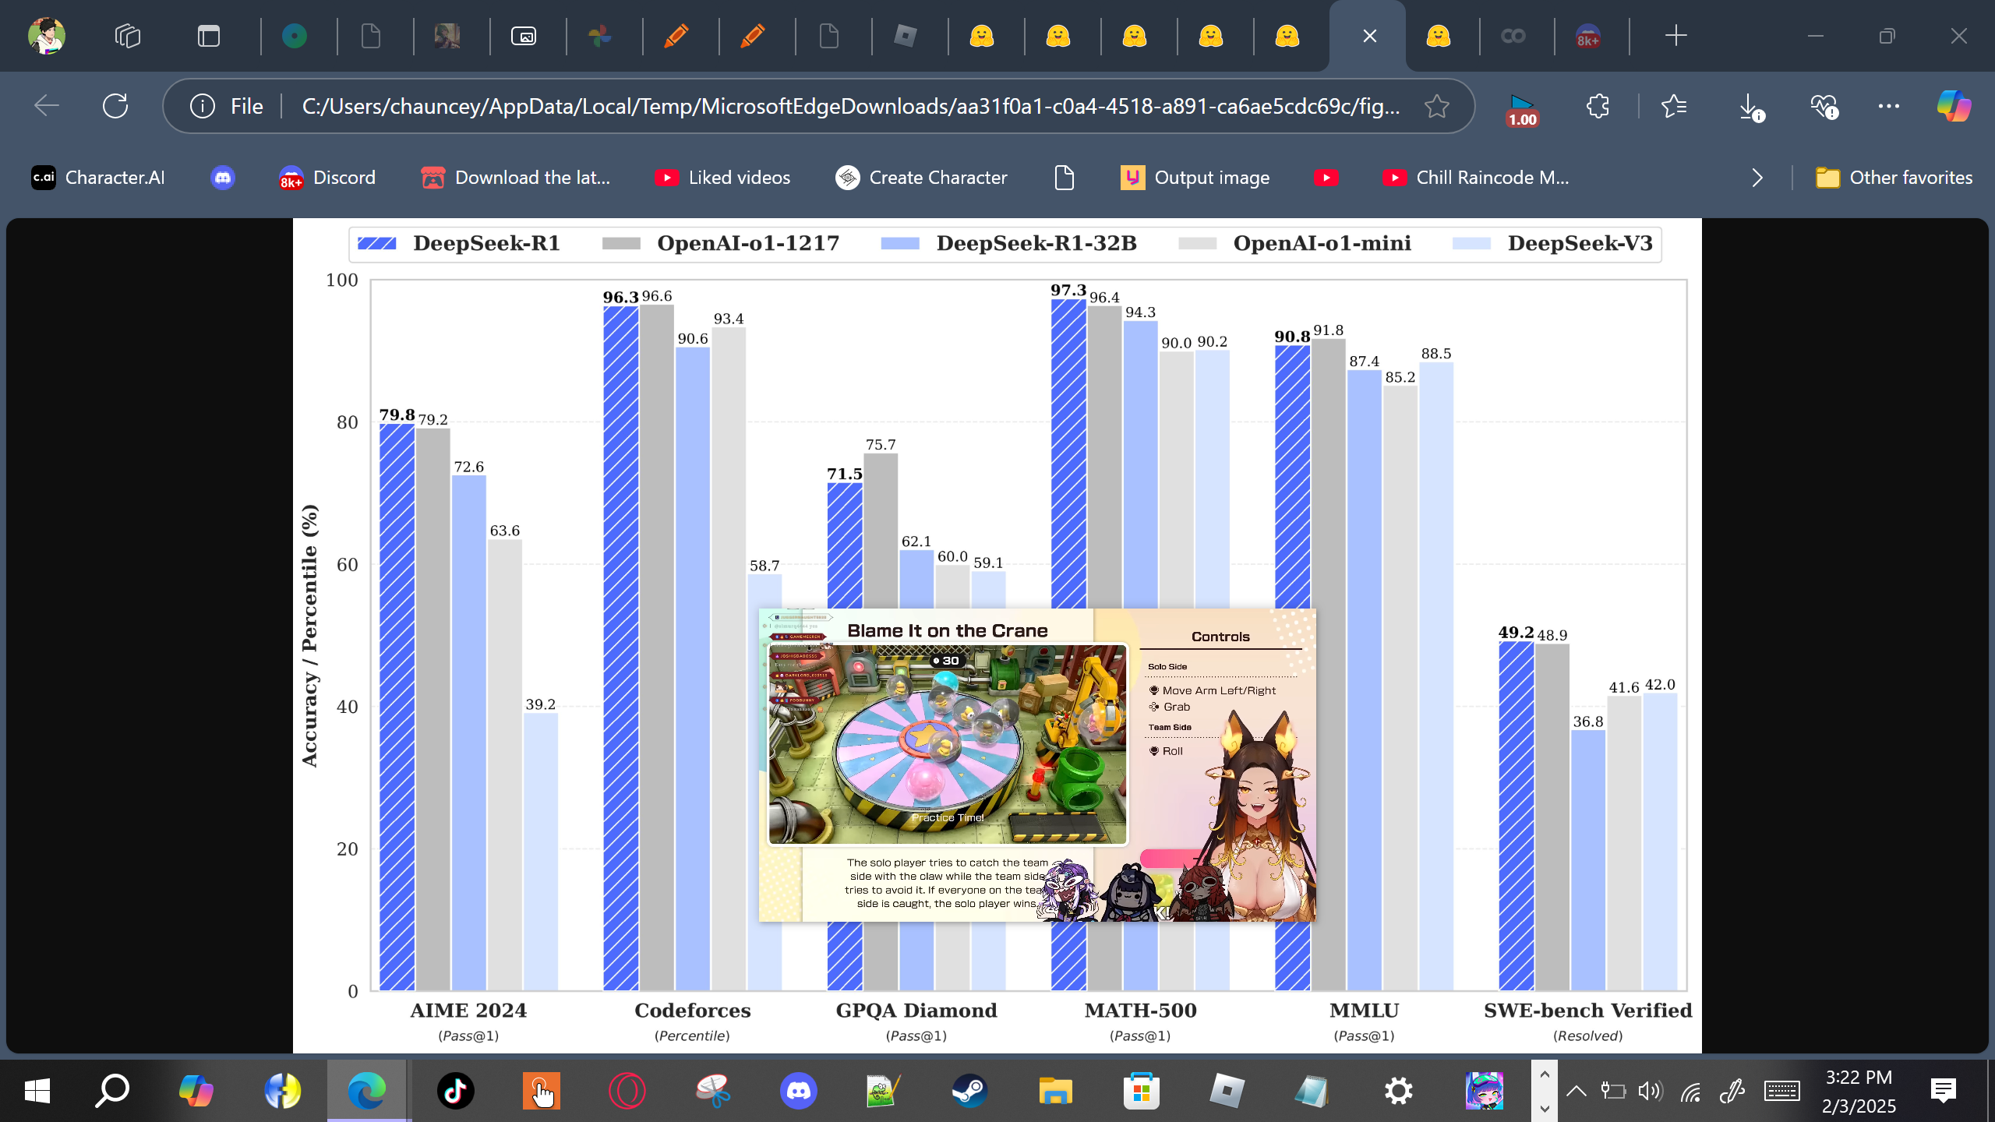Open Windows Settings gear from the taskbar
The width and height of the screenshot is (1995, 1122).
(x=1398, y=1091)
